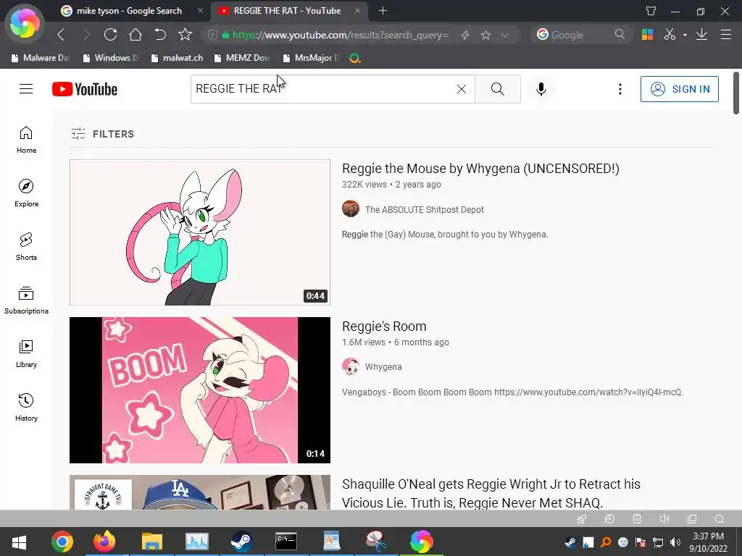The height and width of the screenshot is (556, 742).
Task: Click the 'Reggie's Room' video title
Action: (x=384, y=327)
